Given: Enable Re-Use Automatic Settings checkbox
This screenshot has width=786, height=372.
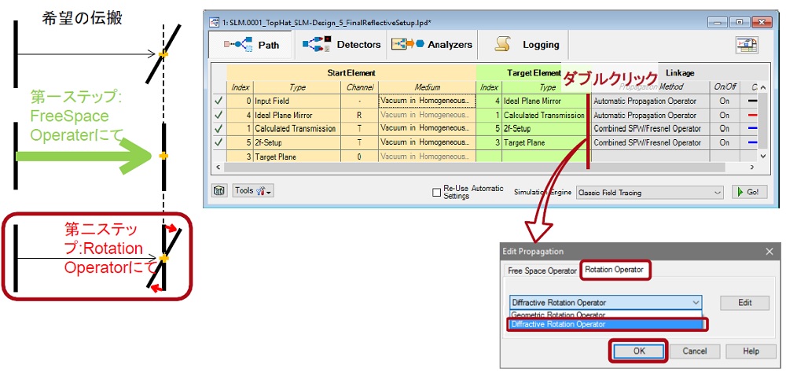Looking at the screenshot, I should tap(437, 192).
